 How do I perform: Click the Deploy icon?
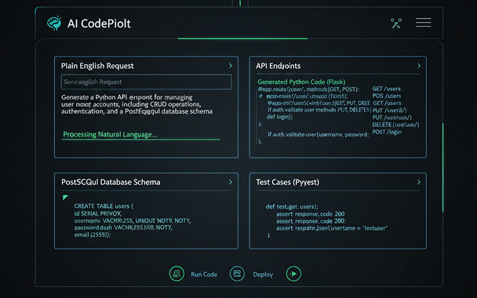237,274
